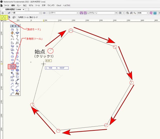Pick the Zoom magnifier tool
The image size is (160, 139).
[12, 36]
